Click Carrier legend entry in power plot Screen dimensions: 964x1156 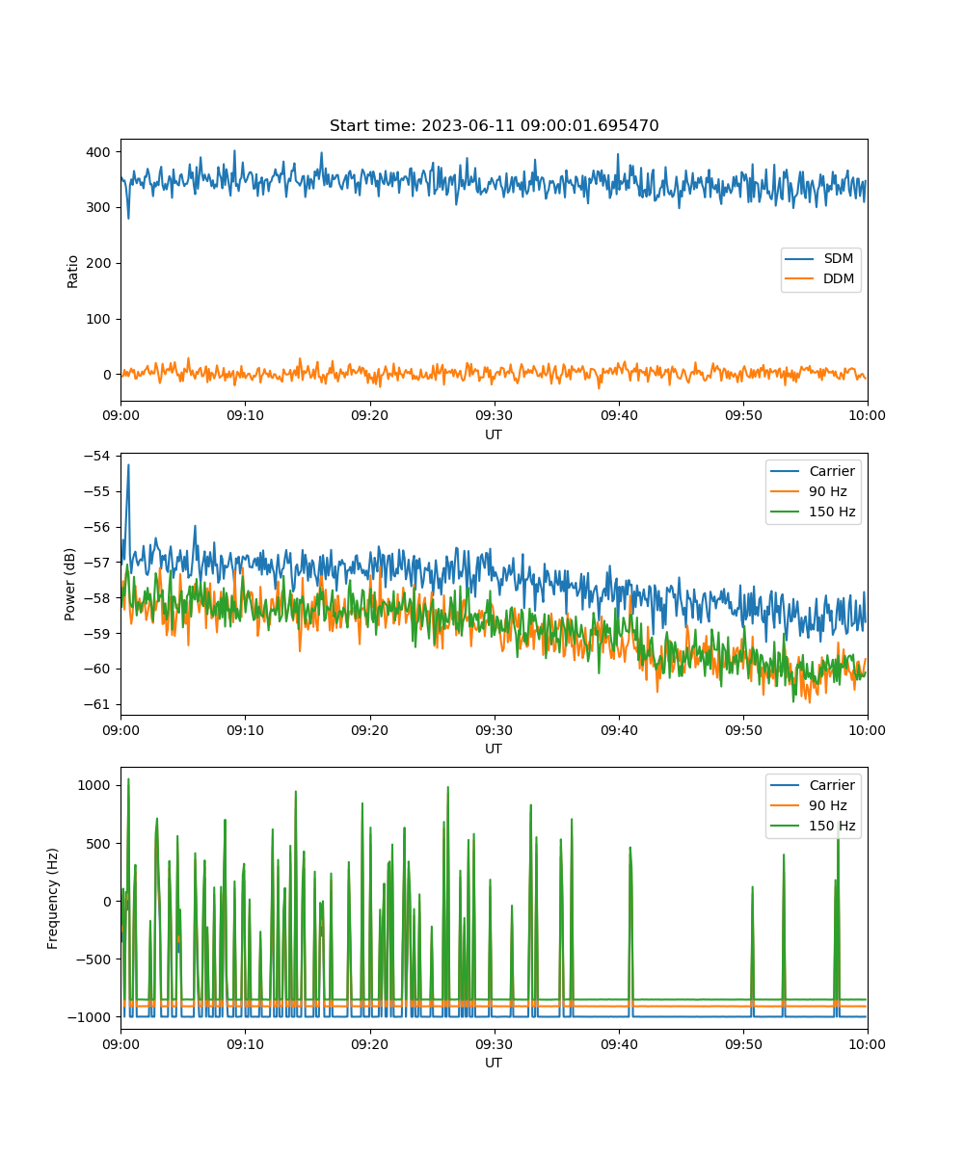[815, 471]
